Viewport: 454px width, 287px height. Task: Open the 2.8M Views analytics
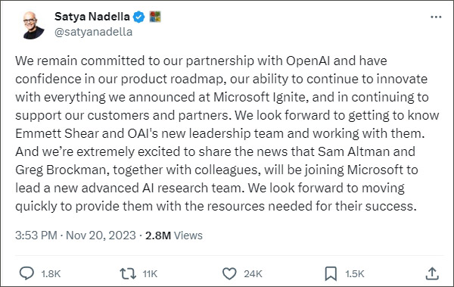tap(174, 235)
